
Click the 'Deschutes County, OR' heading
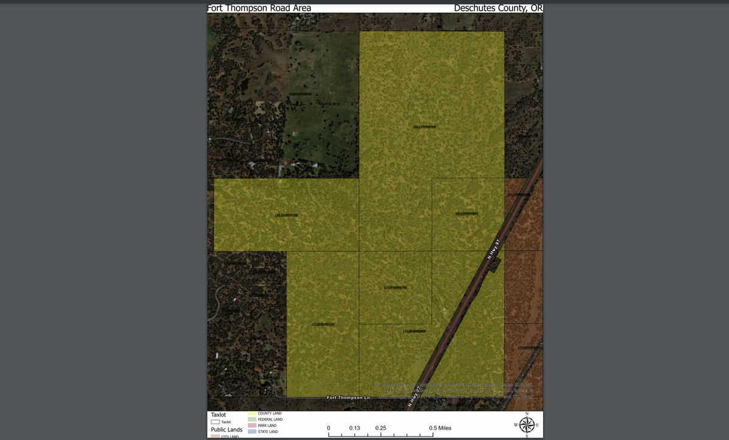[x=498, y=8]
